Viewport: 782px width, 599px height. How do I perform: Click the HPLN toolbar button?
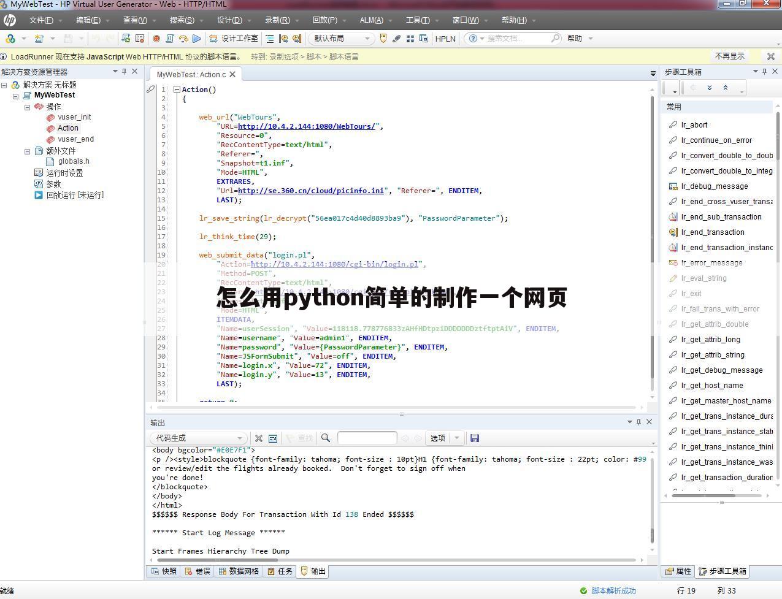445,39
